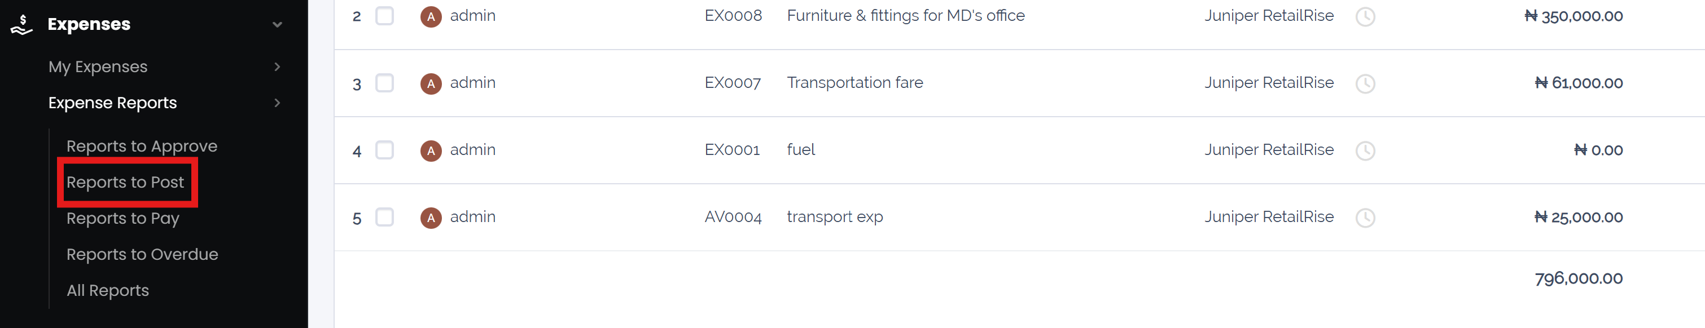This screenshot has height=328, width=1705.
Task: Select the Juniper RetailRise entry on row 3
Action: tap(1269, 83)
